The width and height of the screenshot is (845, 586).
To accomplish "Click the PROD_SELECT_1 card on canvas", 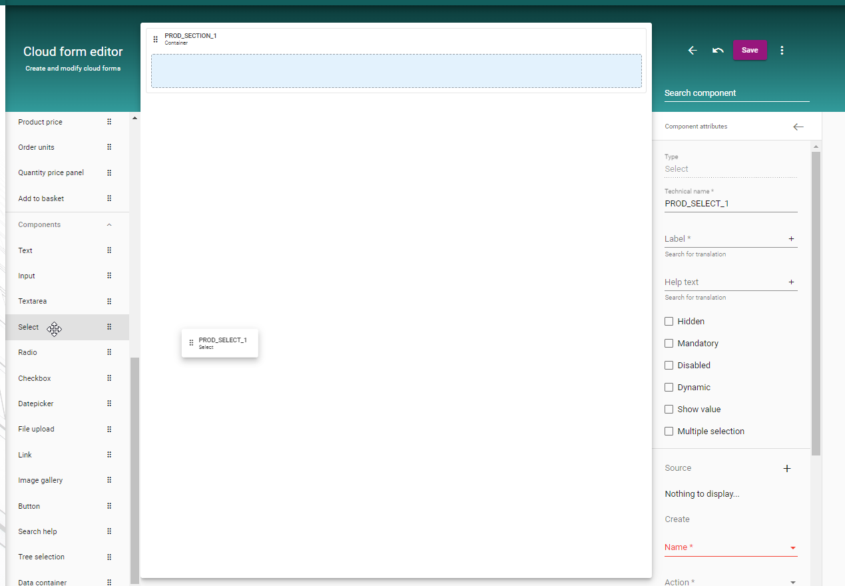I will click(x=220, y=343).
